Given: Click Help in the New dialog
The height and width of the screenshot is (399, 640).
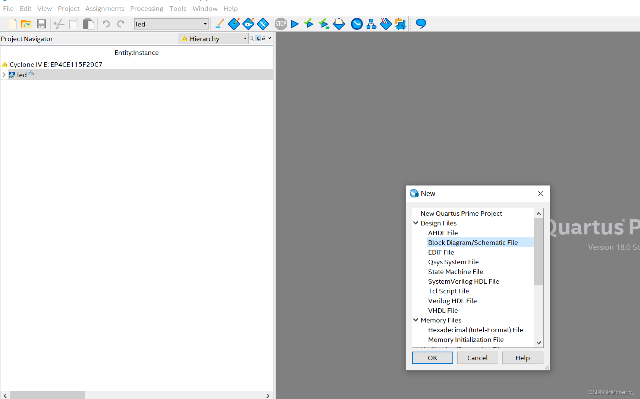Looking at the screenshot, I should [x=523, y=358].
